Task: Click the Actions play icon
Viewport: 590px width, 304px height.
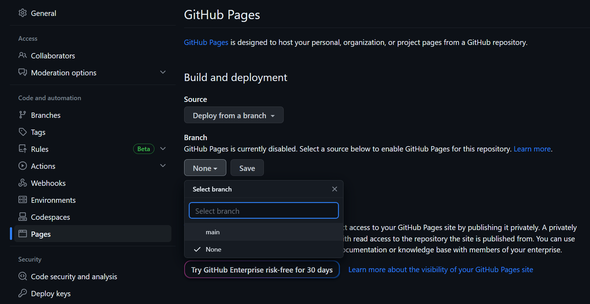Action: 23,166
